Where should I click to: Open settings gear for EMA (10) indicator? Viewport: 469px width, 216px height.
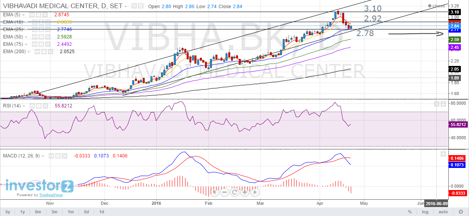41,22
